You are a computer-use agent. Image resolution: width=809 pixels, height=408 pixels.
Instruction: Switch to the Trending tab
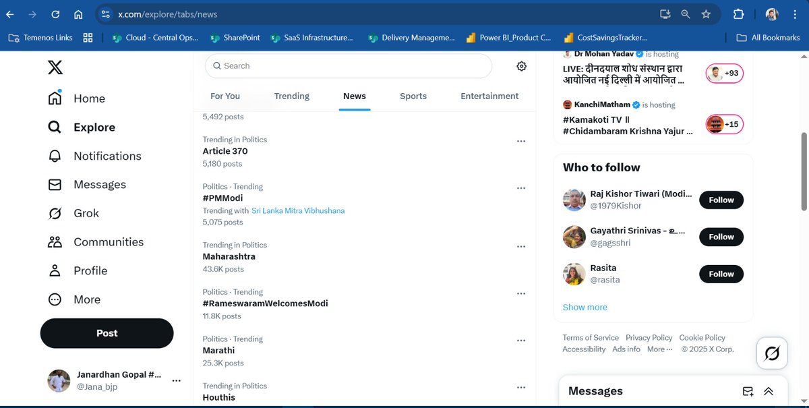point(292,96)
